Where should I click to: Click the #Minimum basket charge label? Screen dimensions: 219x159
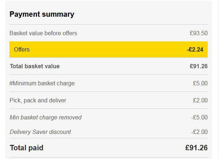coord(42,83)
